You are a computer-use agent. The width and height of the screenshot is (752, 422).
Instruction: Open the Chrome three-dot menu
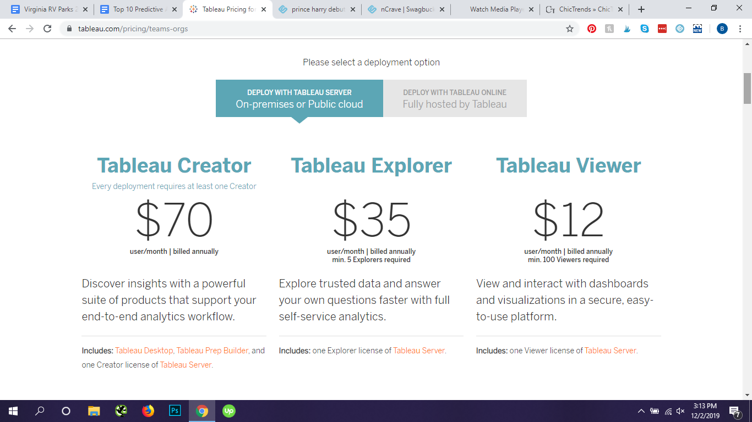740,29
